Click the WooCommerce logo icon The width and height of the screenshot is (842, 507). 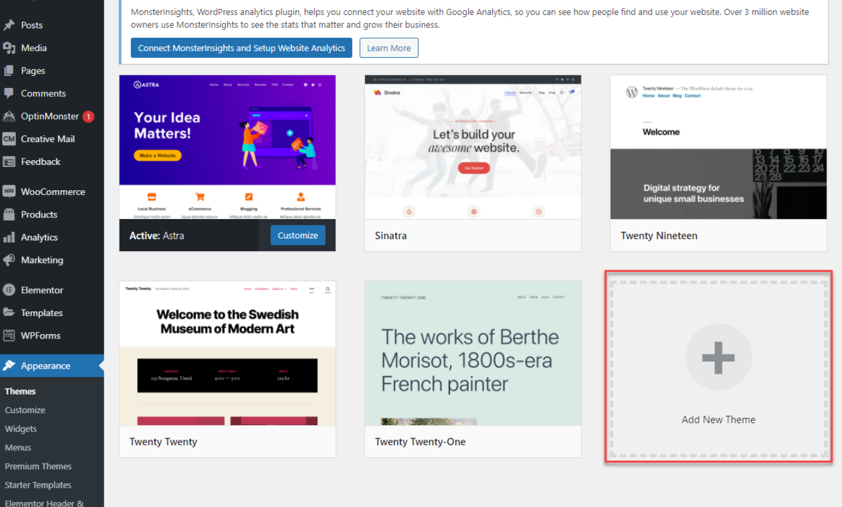(x=9, y=192)
